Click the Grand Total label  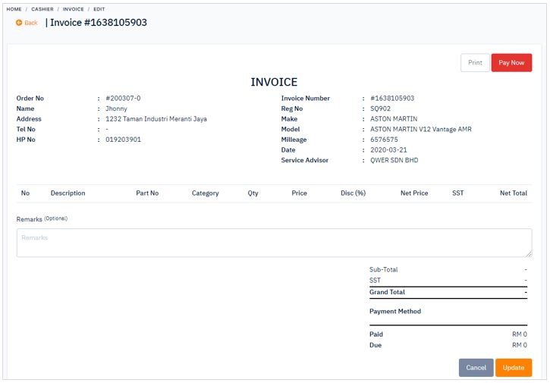[x=387, y=292]
